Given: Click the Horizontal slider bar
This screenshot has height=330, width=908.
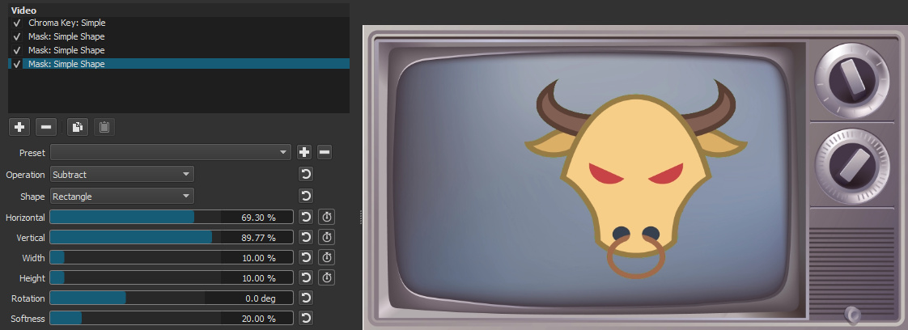Looking at the screenshot, I should click(172, 218).
